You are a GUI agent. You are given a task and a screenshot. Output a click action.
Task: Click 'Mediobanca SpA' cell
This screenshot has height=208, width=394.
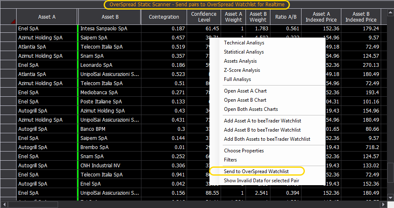pos(109,93)
